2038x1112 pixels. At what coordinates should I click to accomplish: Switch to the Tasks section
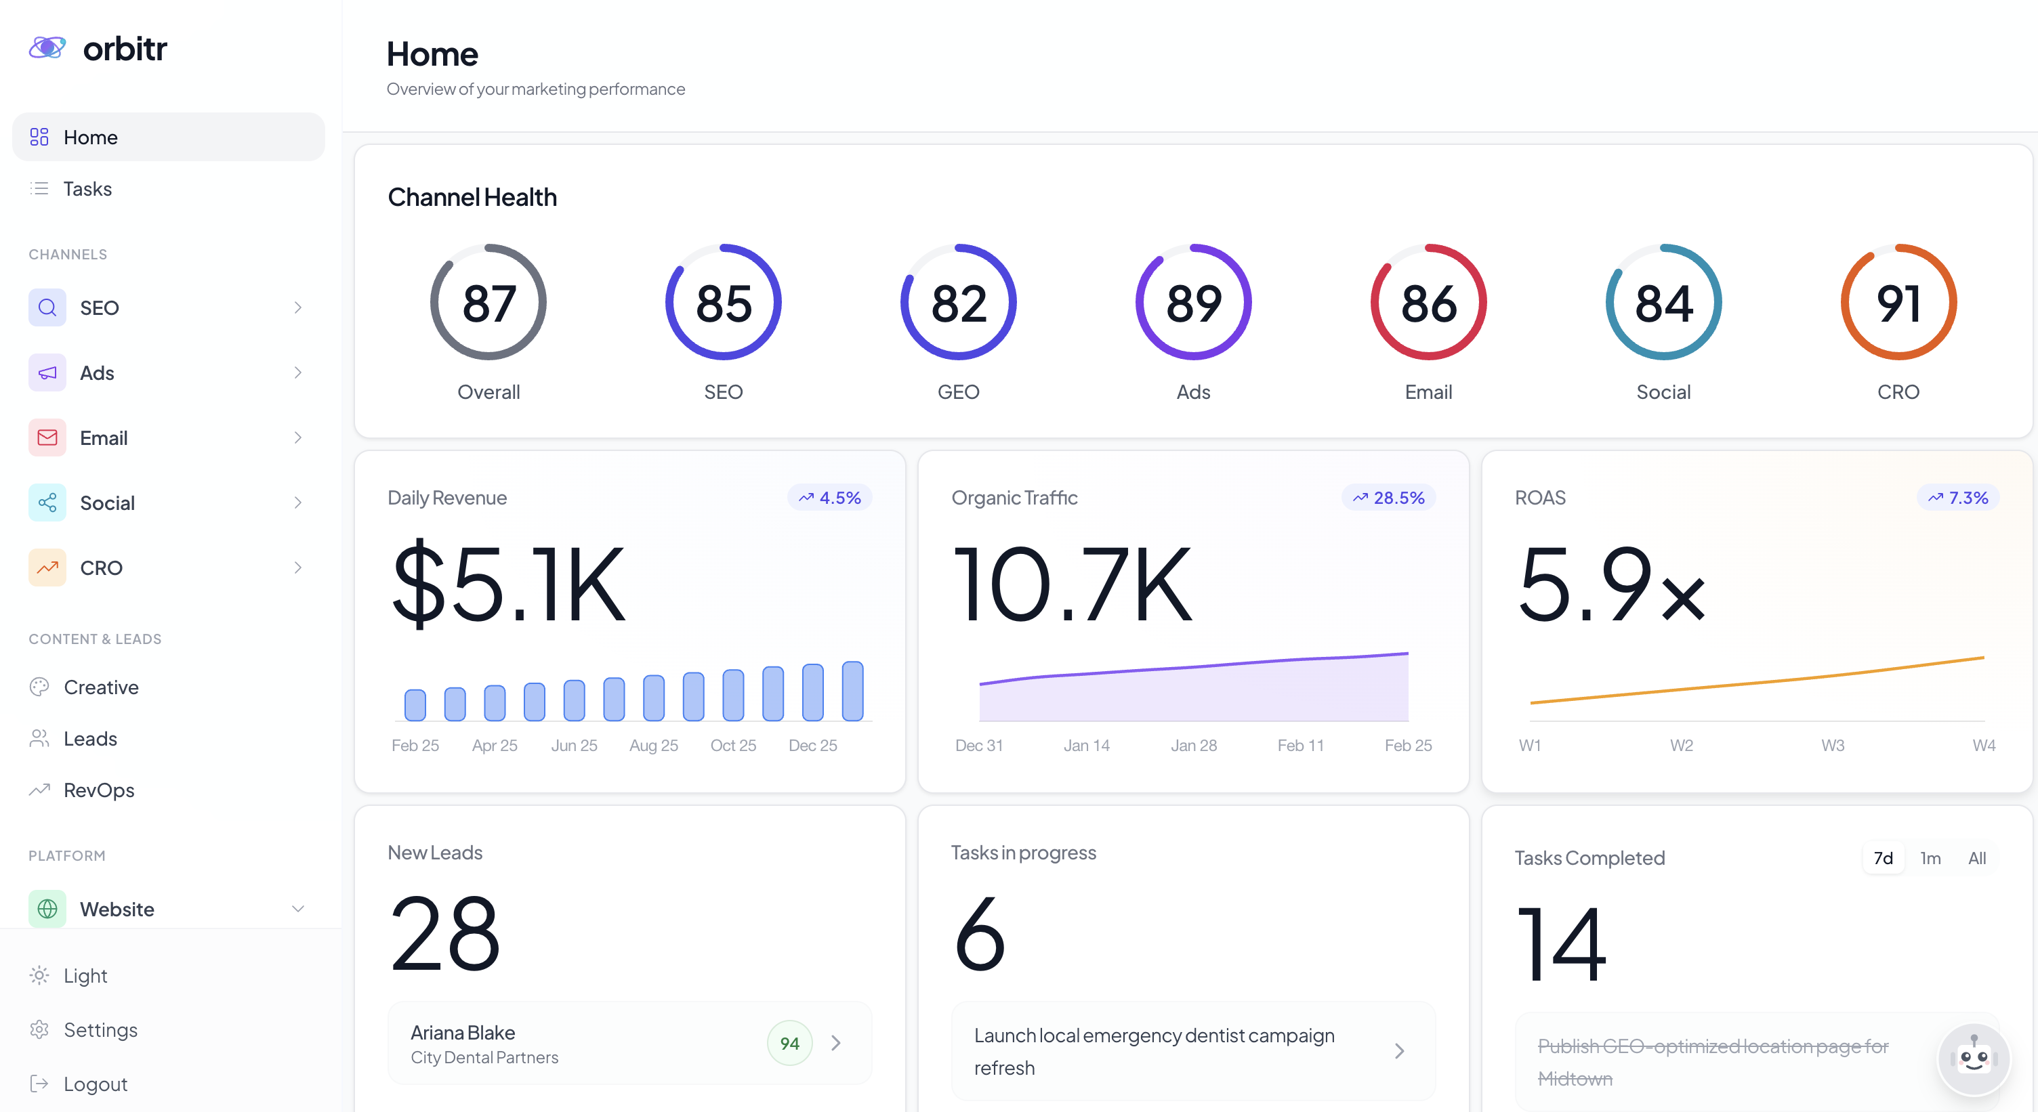87,188
